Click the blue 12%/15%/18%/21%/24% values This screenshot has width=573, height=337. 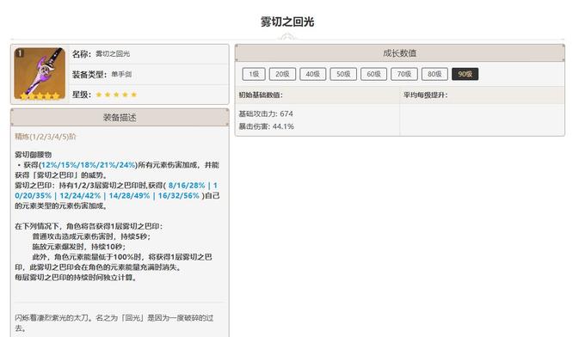[88, 165]
